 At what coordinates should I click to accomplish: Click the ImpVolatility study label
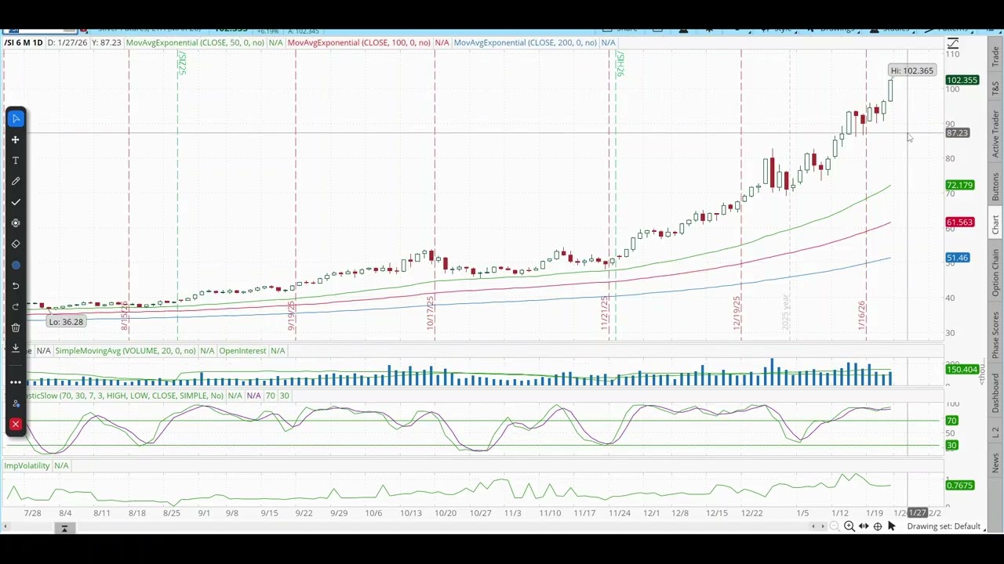click(x=27, y=466)
